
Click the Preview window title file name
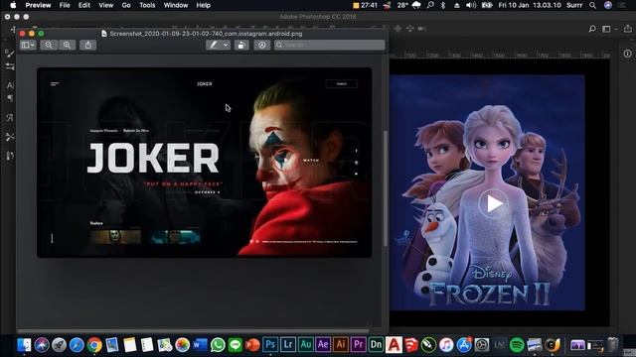tap(206, 34)
